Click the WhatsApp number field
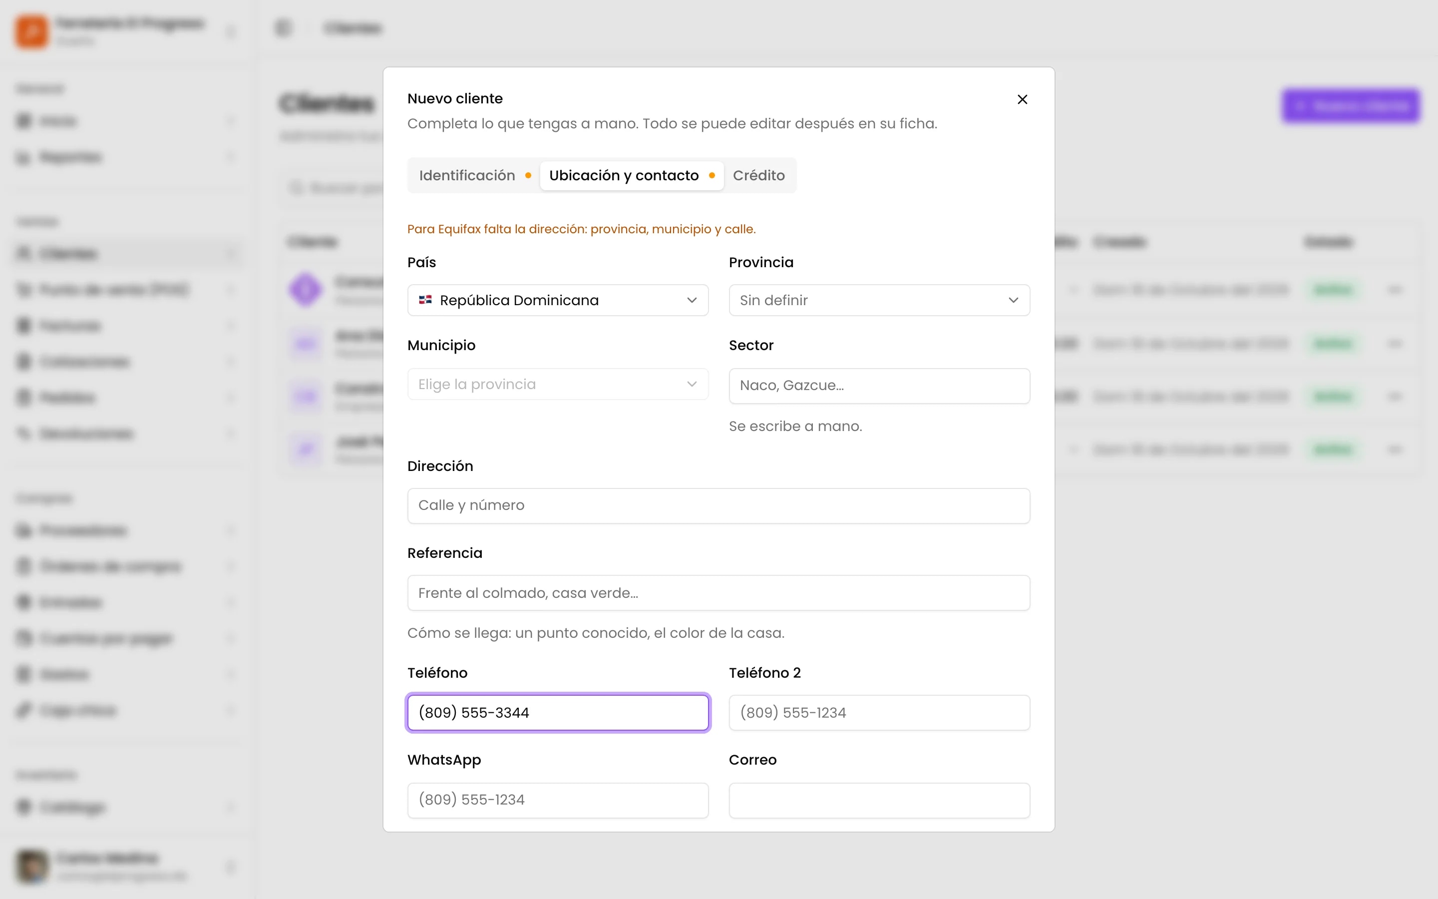 558,800
